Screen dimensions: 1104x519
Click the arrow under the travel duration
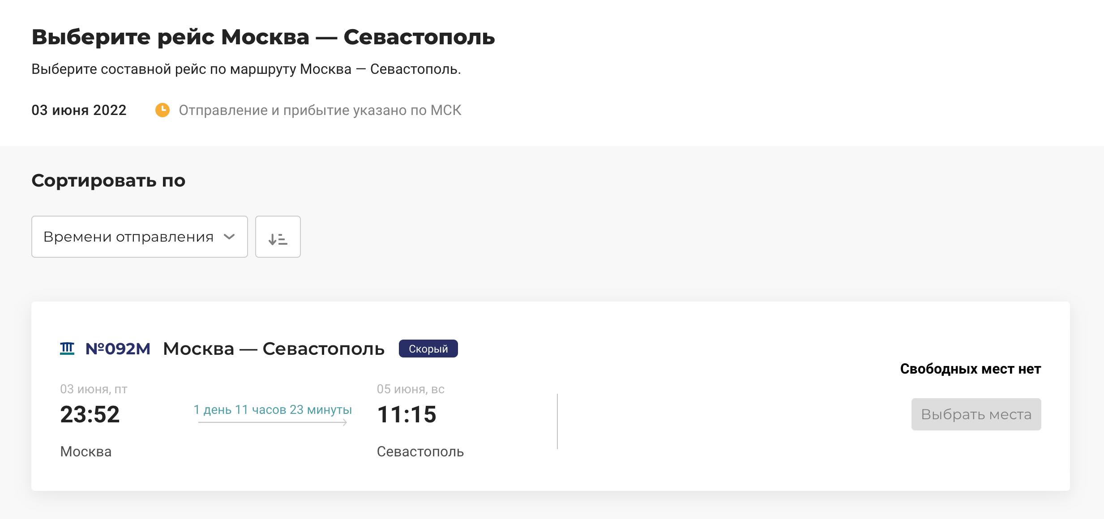[273, 422]
